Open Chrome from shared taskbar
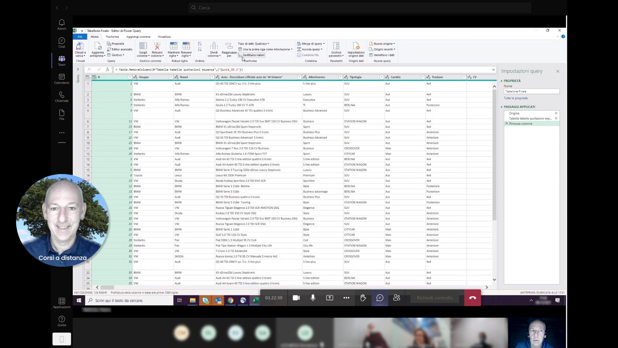The image size is (618, 348). coord(230,300)
